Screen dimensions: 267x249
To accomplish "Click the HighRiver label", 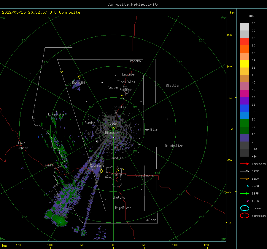I will click(x=123, y=208).
